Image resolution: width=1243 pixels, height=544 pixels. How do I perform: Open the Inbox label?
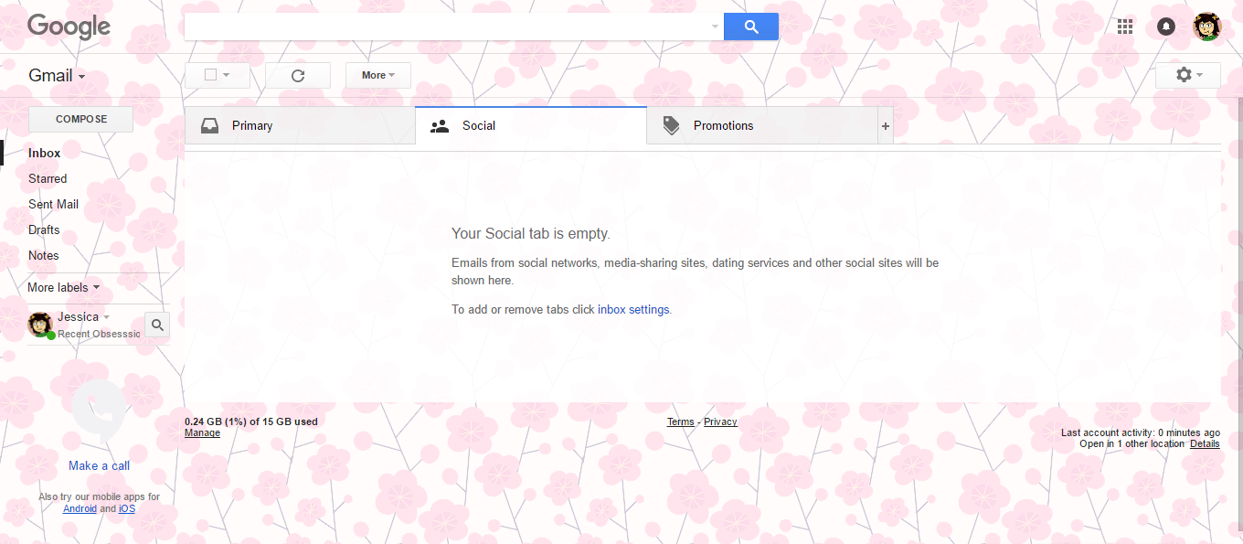(x=45, y=154)
